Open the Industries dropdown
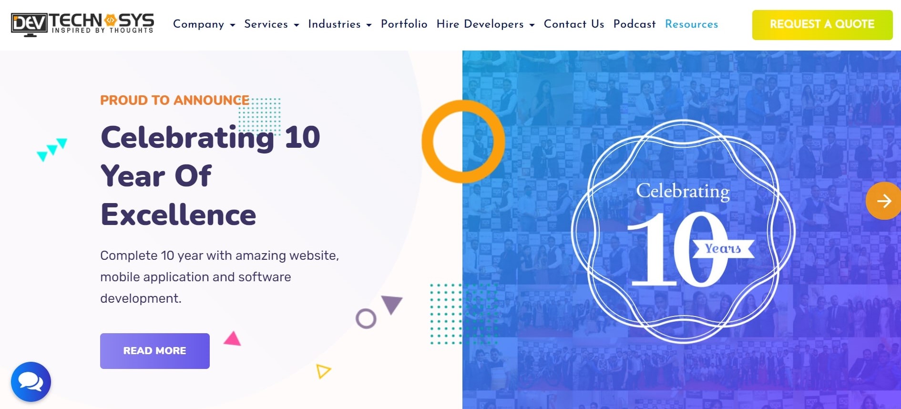The width and height of the screenshot is (901, 409). [339, 24]
